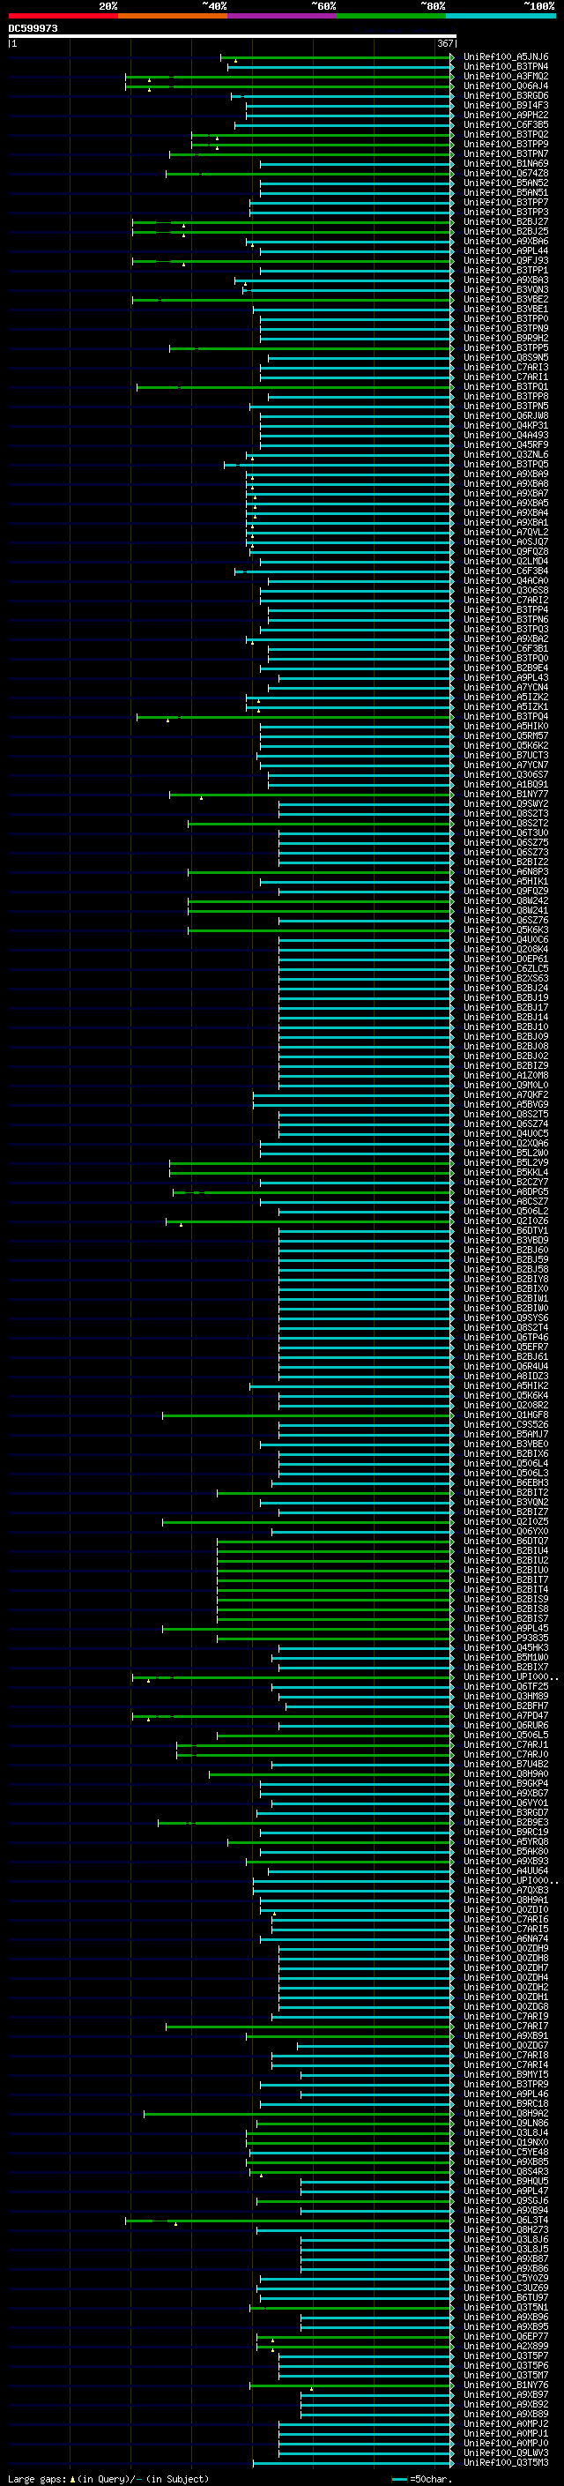Click hit label UniRef100_B5L2V9
Viewport: 564px width, 2486px height.
505,1163
